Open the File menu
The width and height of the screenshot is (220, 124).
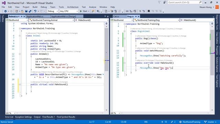click(3, 7)
